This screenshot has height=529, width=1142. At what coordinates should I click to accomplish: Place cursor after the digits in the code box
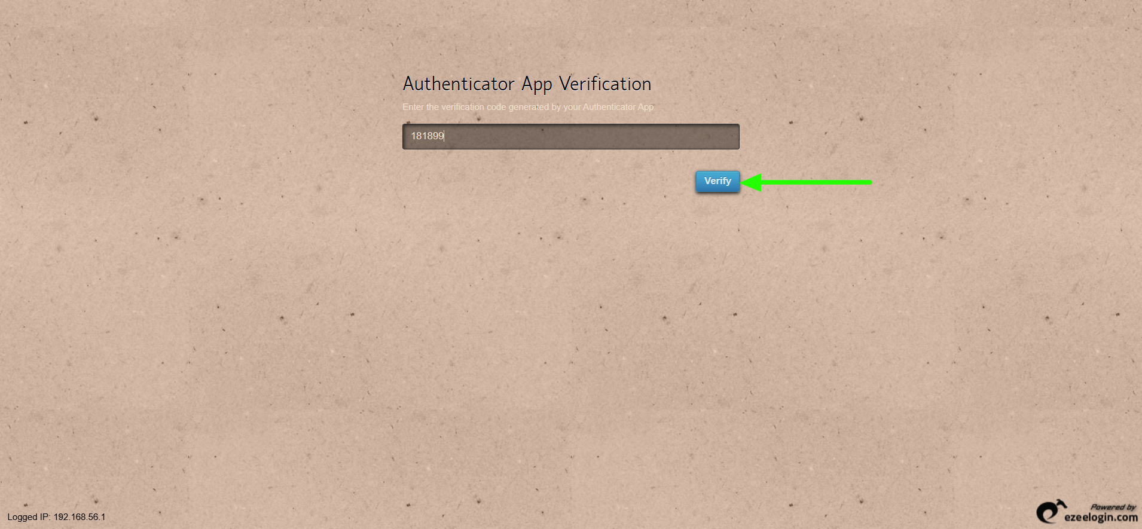(x=445, y=136)
